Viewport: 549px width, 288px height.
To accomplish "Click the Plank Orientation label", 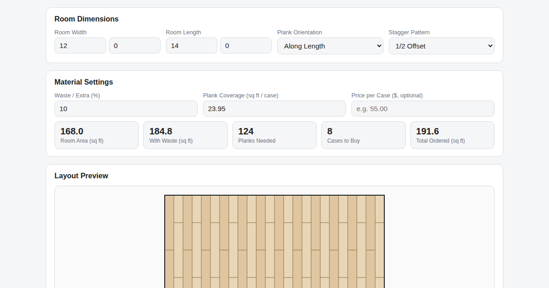I will click(x=300, y=32).
